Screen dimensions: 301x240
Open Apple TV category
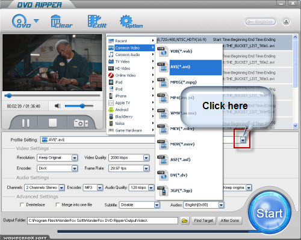click(x=131, y=103)
